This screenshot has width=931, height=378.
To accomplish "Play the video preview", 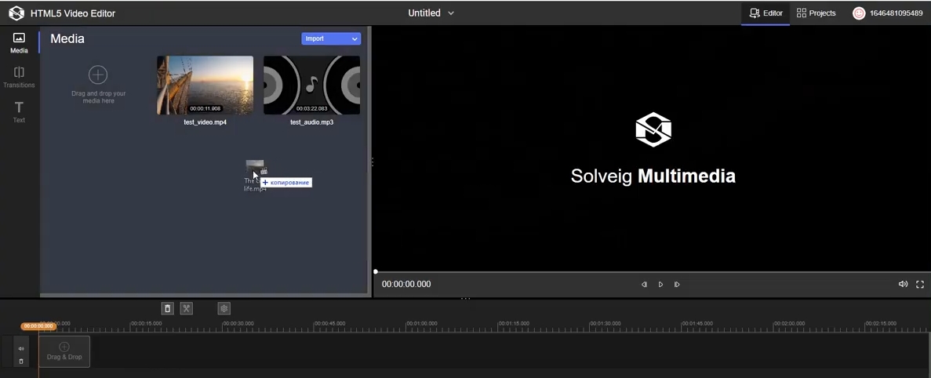I will point(660,284).
